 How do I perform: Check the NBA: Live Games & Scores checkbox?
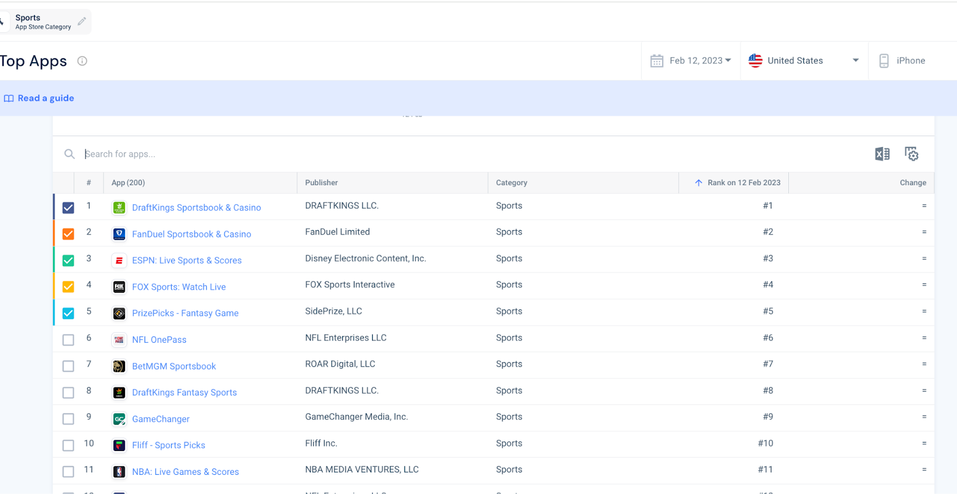[x=68, y=472]
